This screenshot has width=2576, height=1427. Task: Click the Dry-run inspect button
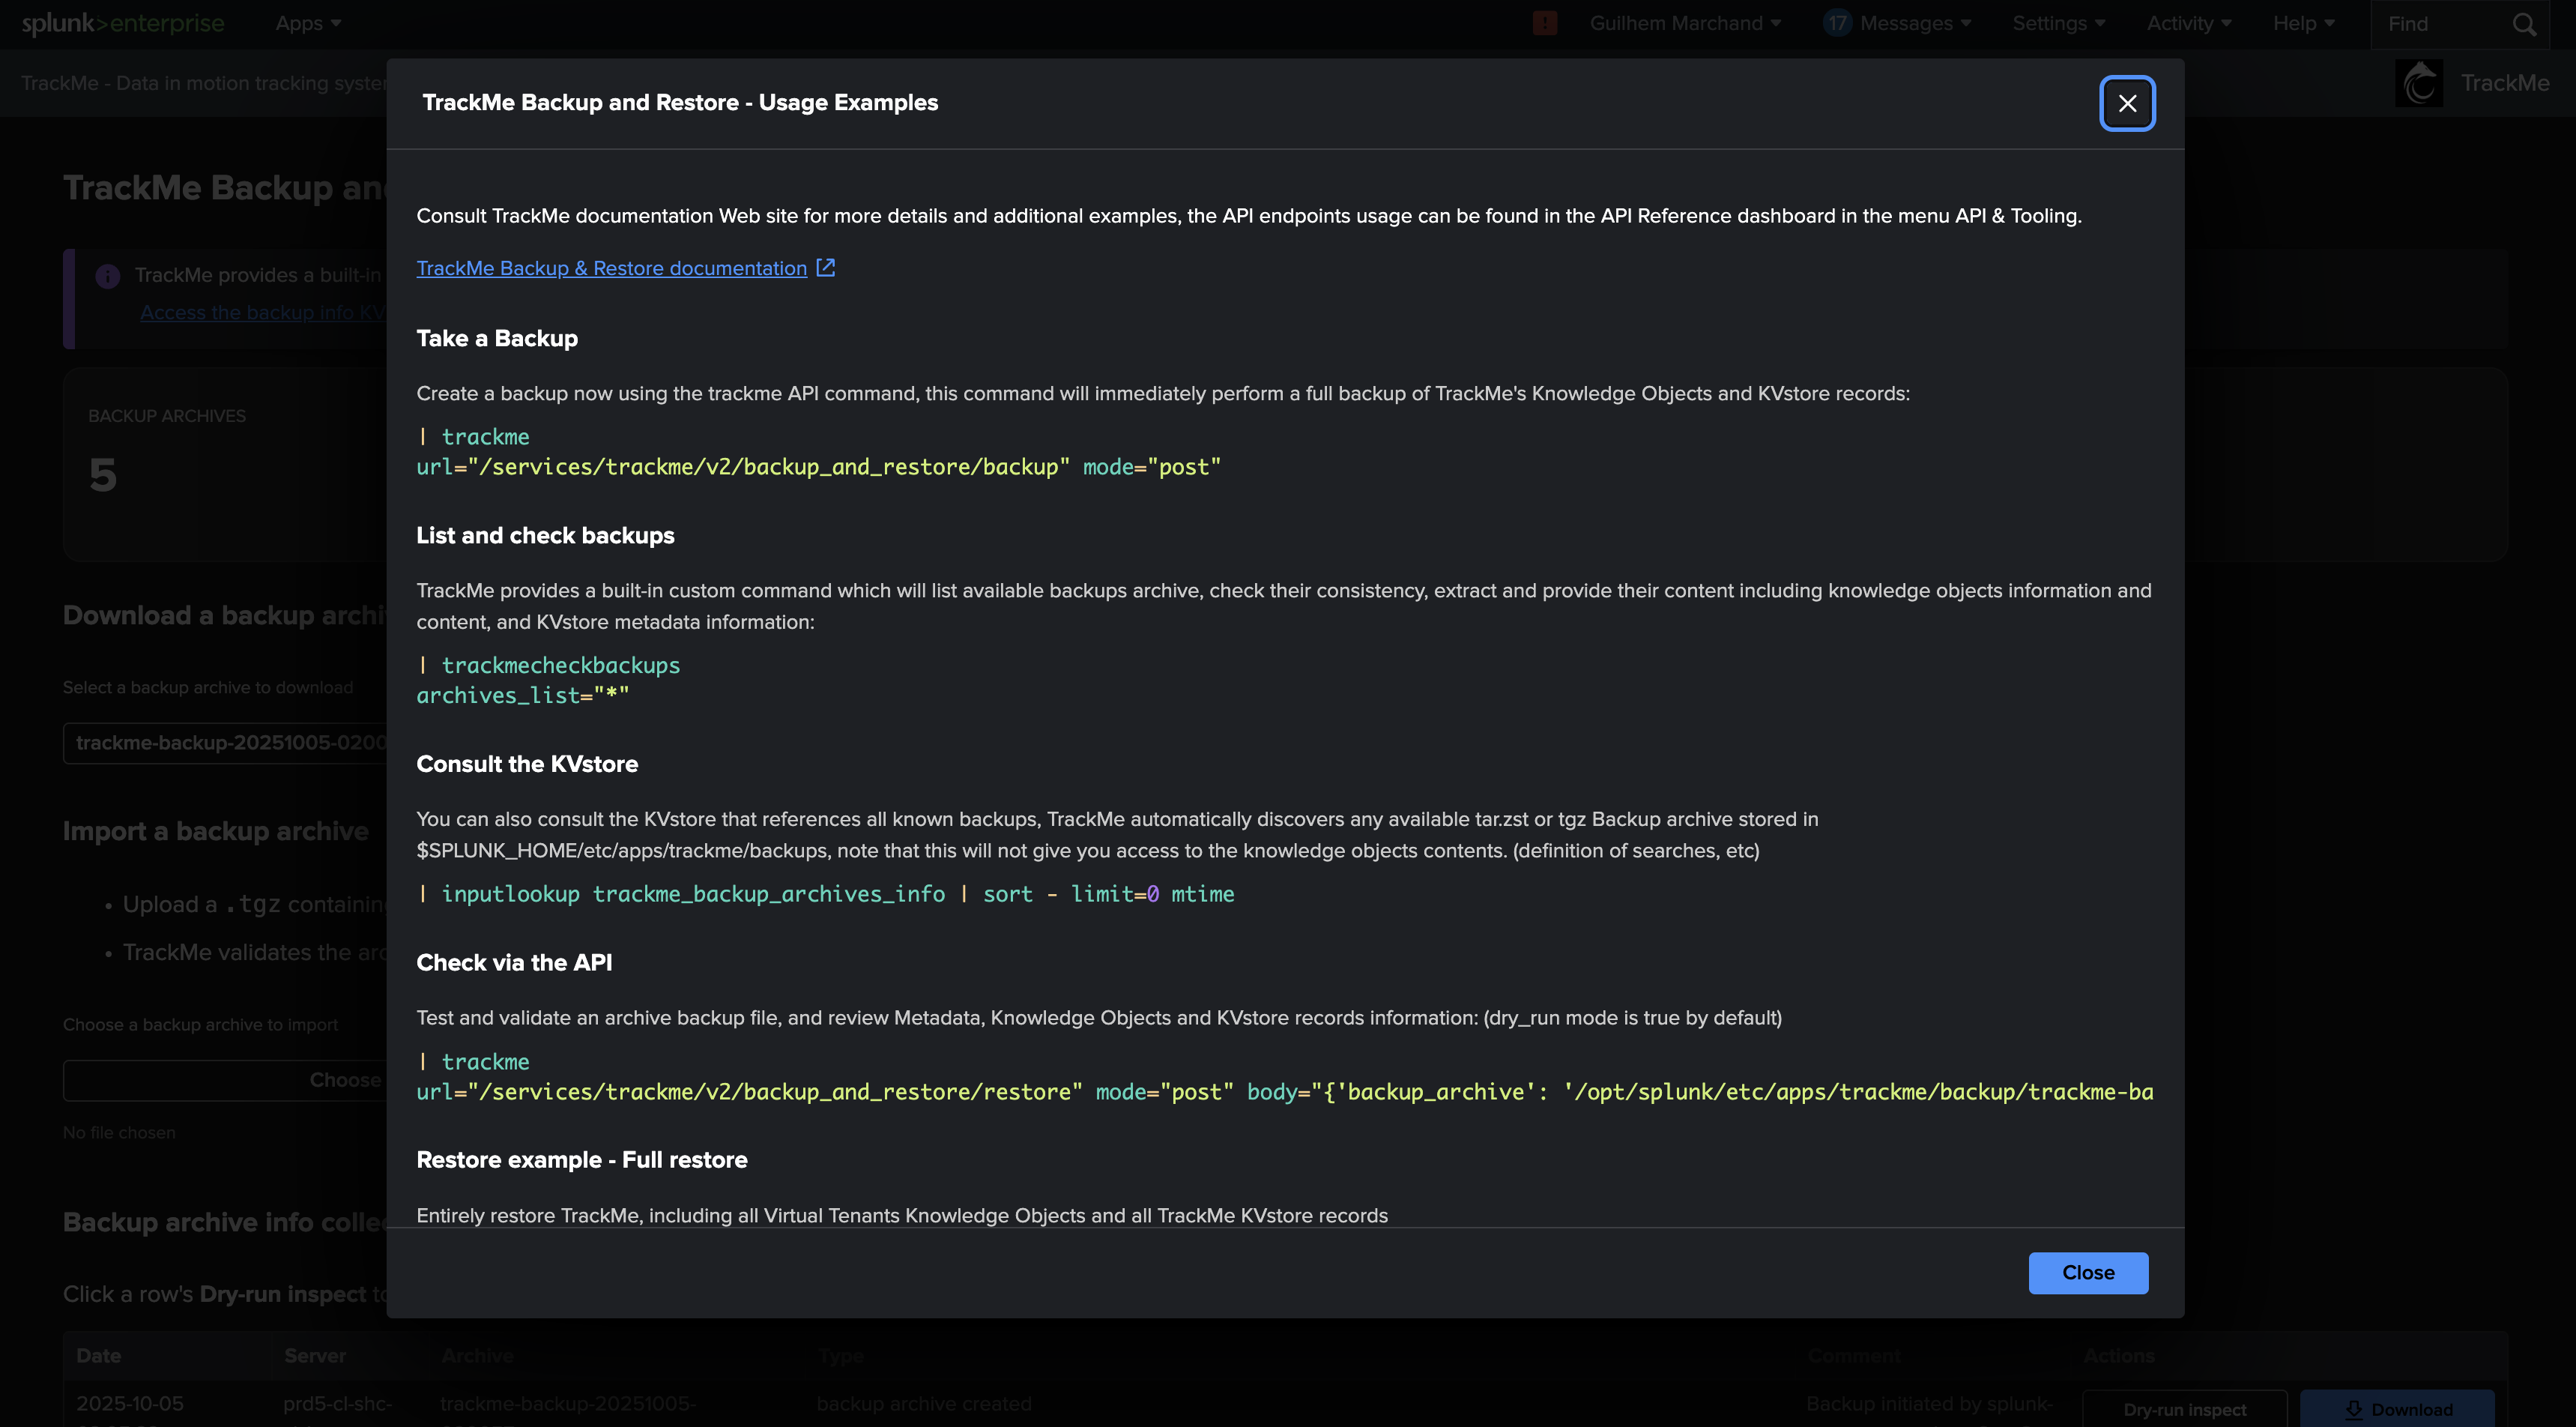2184,1408
